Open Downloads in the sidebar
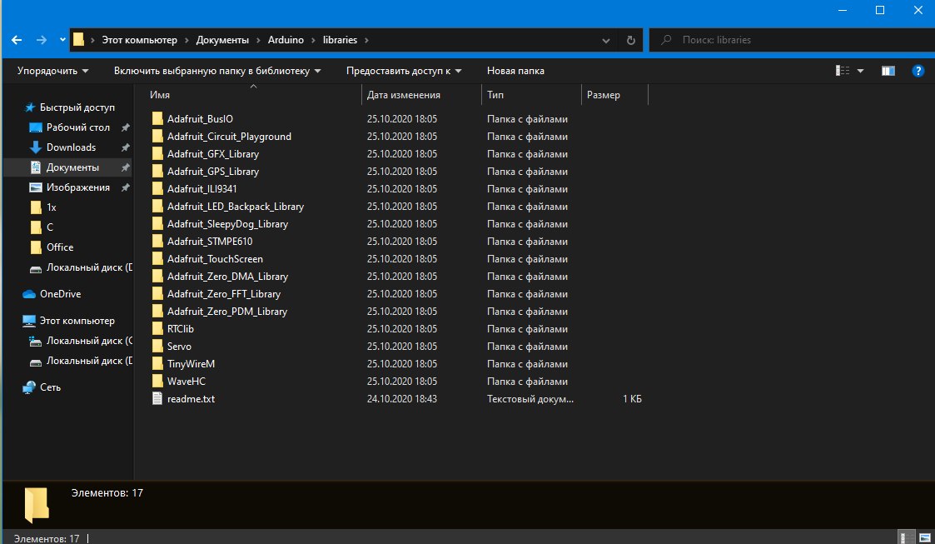Screen dimensions: 935x544 click(71, 147)
